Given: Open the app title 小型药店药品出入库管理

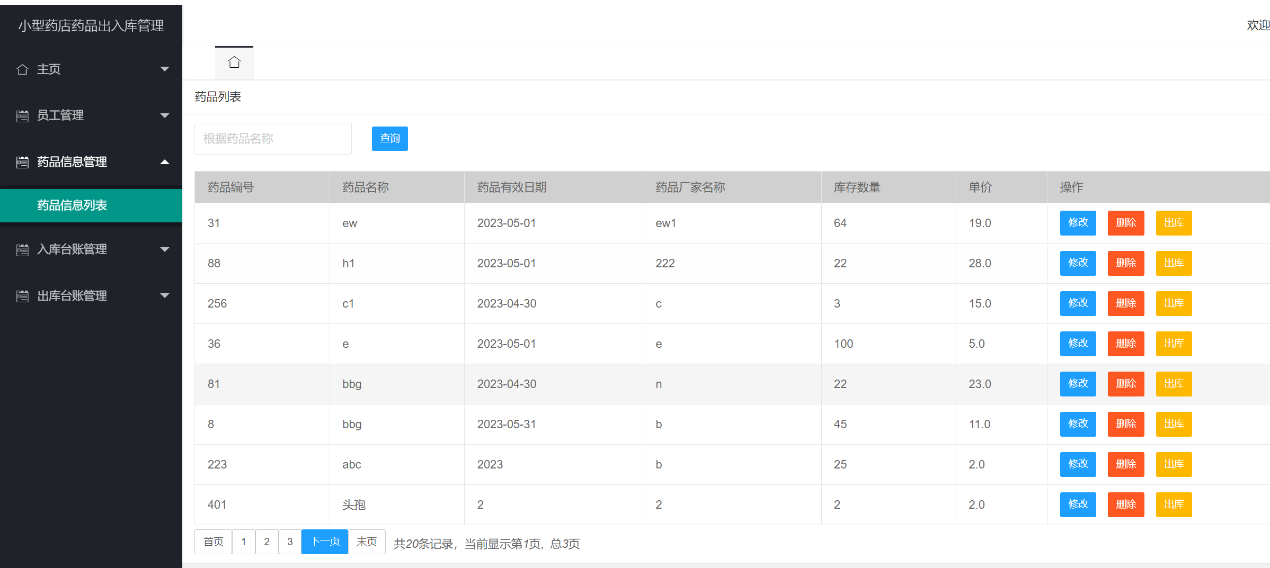Looking at the screenshot, I should pos(91,25).
